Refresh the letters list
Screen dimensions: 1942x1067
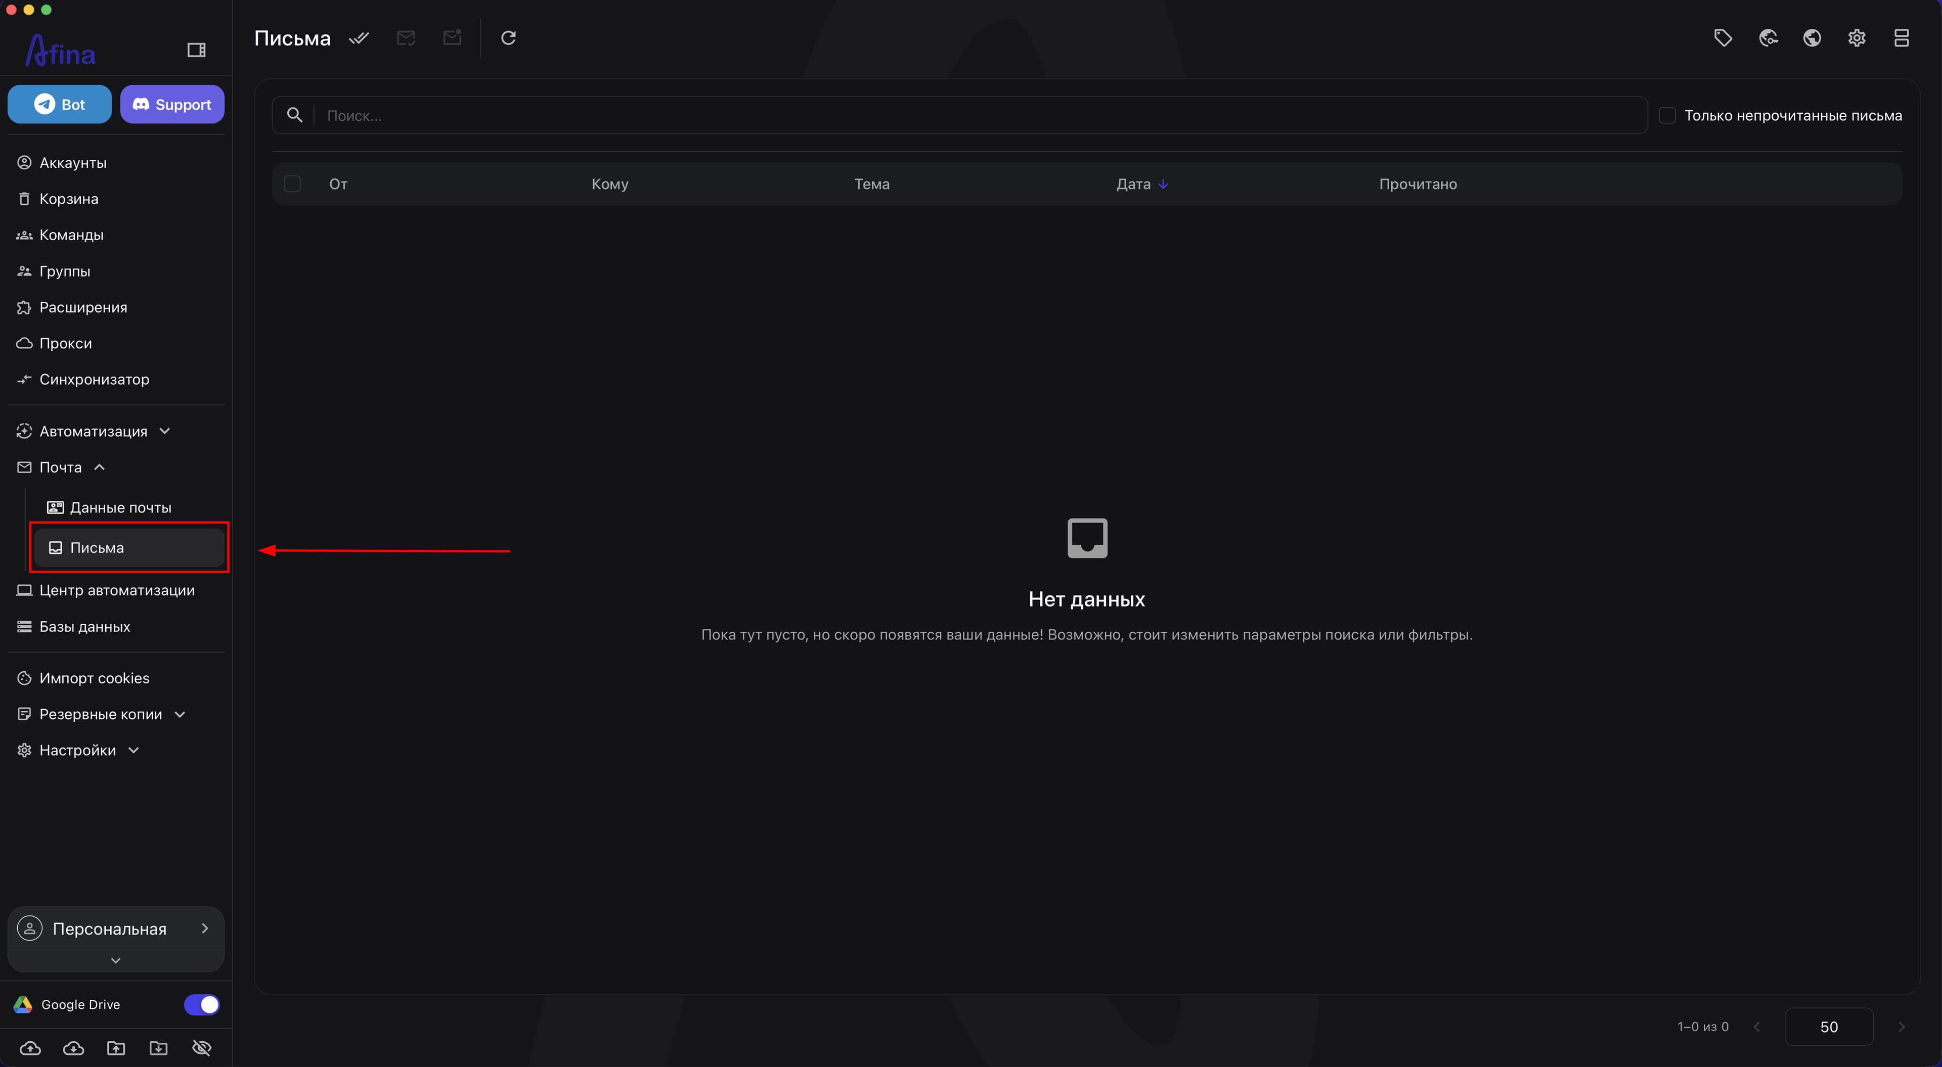click(508, 38)
